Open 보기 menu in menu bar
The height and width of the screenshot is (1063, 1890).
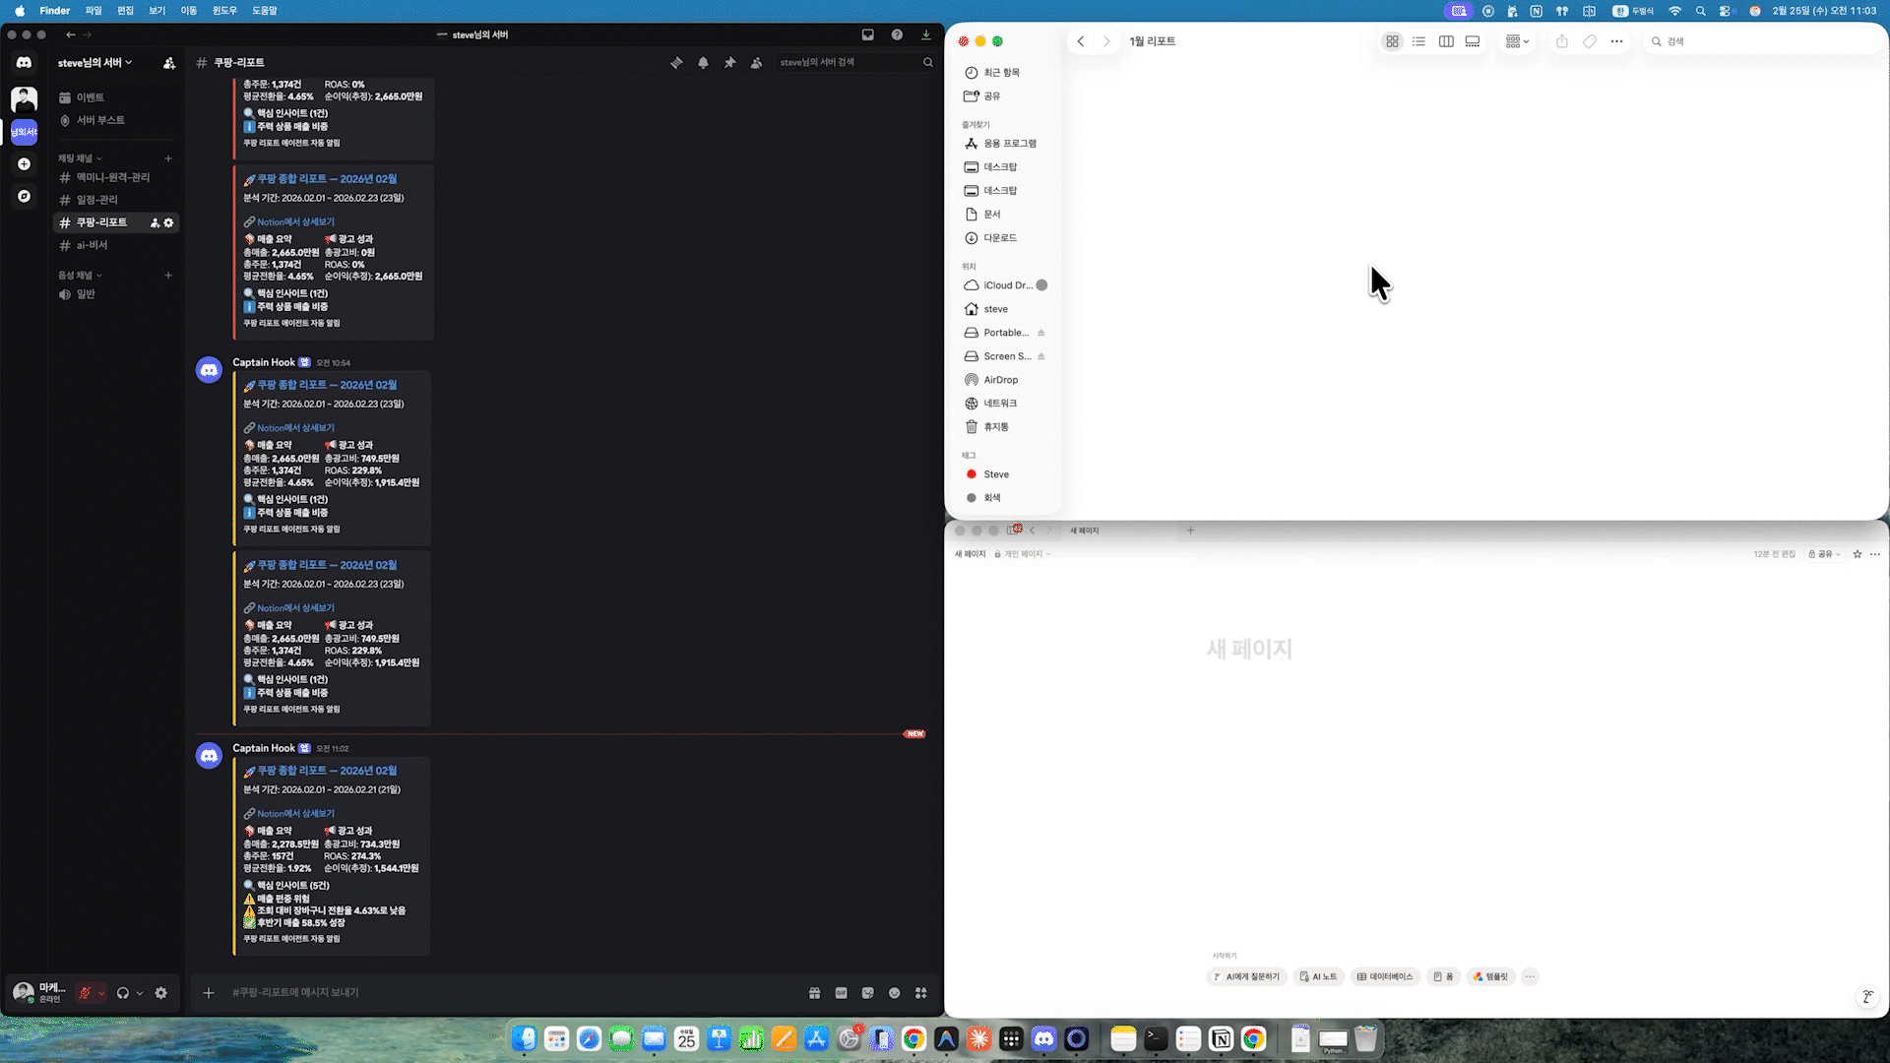point(157,11)
